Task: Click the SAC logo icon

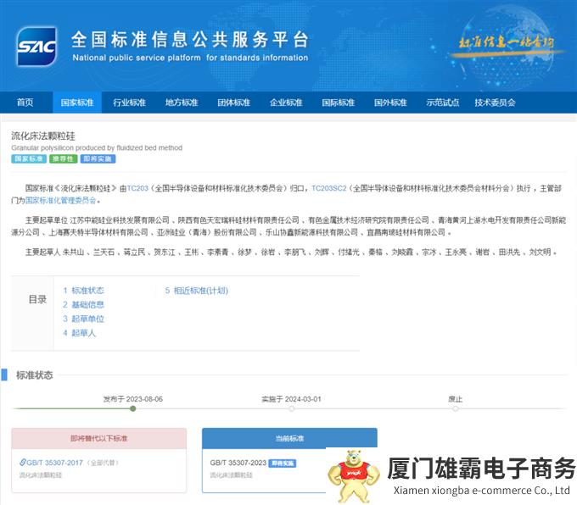Action: click(x=36, y=47)
